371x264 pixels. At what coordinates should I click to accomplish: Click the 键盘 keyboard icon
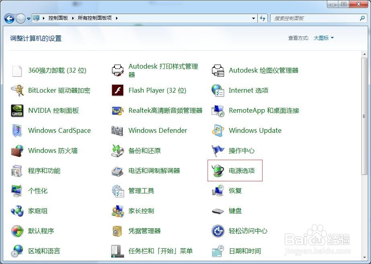(218, 211)
